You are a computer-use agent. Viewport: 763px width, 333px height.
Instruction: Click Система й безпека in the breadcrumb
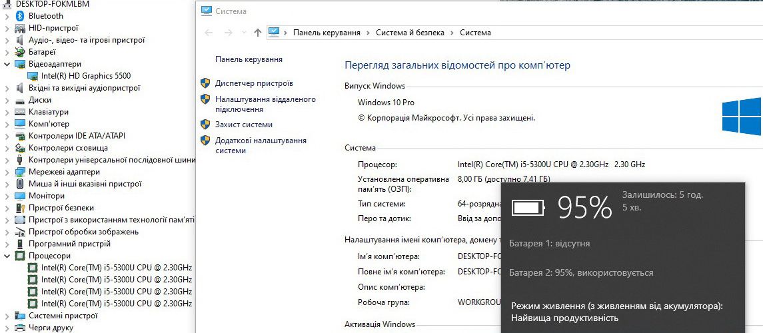pos(410,33)
